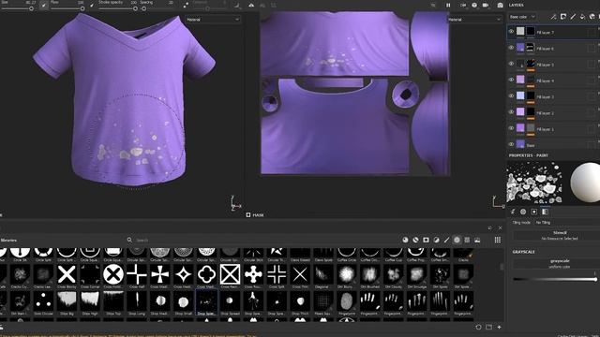Filter assets by Environment maps image icon

coord(477,240)
